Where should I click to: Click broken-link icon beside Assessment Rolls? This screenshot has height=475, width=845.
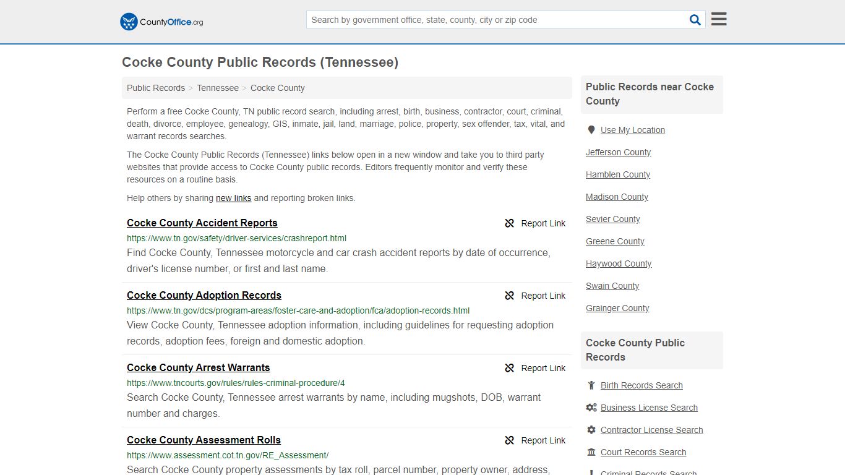[x=510, y=440]
